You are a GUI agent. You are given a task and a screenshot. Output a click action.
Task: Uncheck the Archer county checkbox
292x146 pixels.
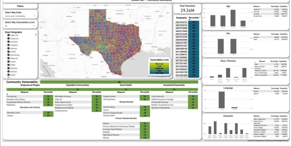click(x=9, y=51)
